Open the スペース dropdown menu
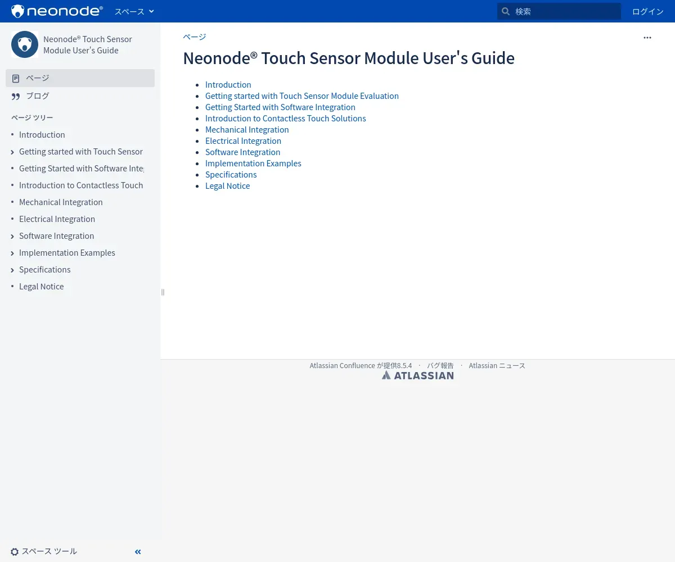This screenshot has height=562, width=675. 134,11
